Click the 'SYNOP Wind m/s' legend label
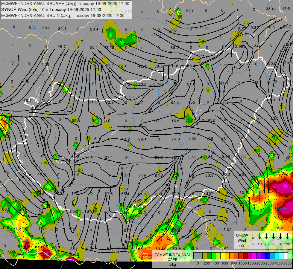Viewport: 293px width, 269px height. pyautogui.click(x=242, y=240)
